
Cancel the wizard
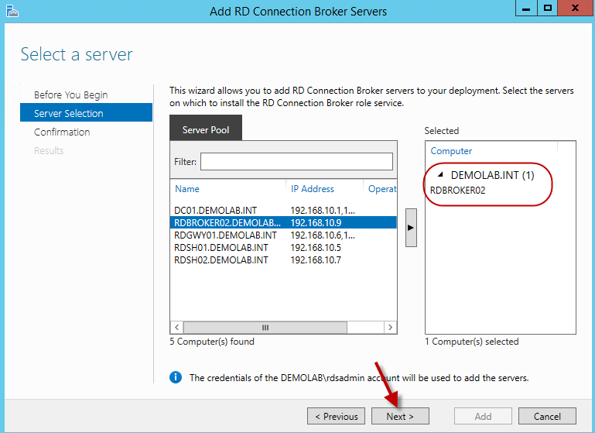pyautogui.click(x=547, y=416)
